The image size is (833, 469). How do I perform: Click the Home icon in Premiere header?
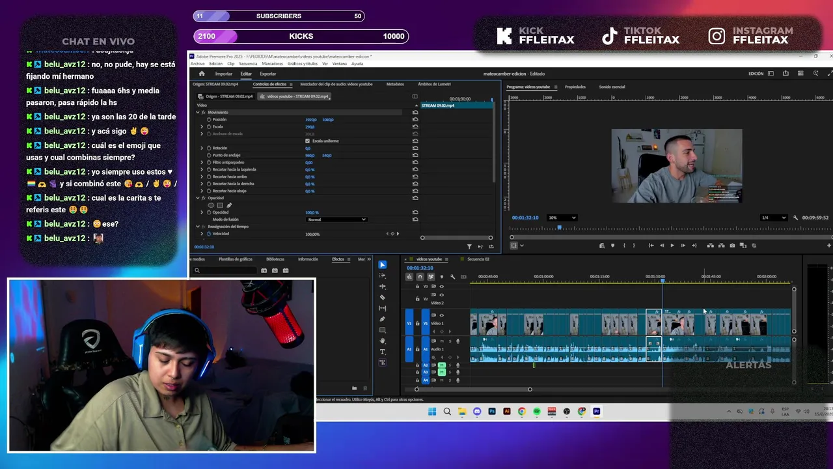(201, 74)
